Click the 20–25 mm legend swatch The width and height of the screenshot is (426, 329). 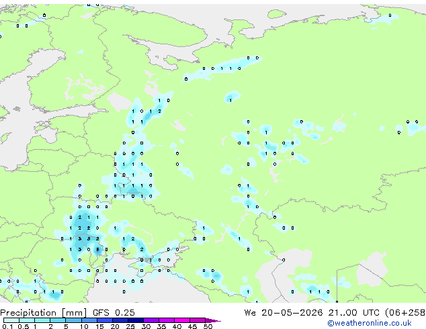[120, 320]
